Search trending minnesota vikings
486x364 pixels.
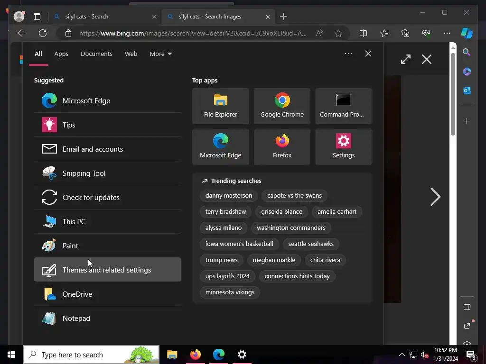pyautogui.click(x=230, y=292)
